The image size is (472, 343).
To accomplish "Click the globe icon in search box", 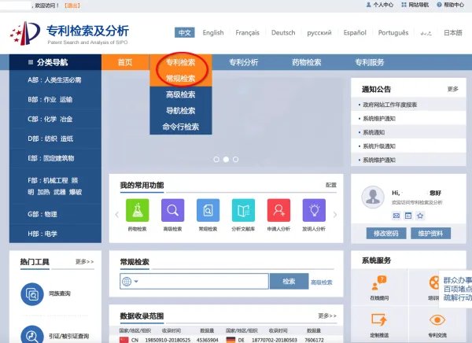I will [x=127, y=282].
